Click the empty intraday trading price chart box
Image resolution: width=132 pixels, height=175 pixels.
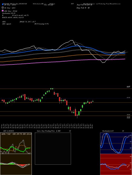click(x=53, y=148)
